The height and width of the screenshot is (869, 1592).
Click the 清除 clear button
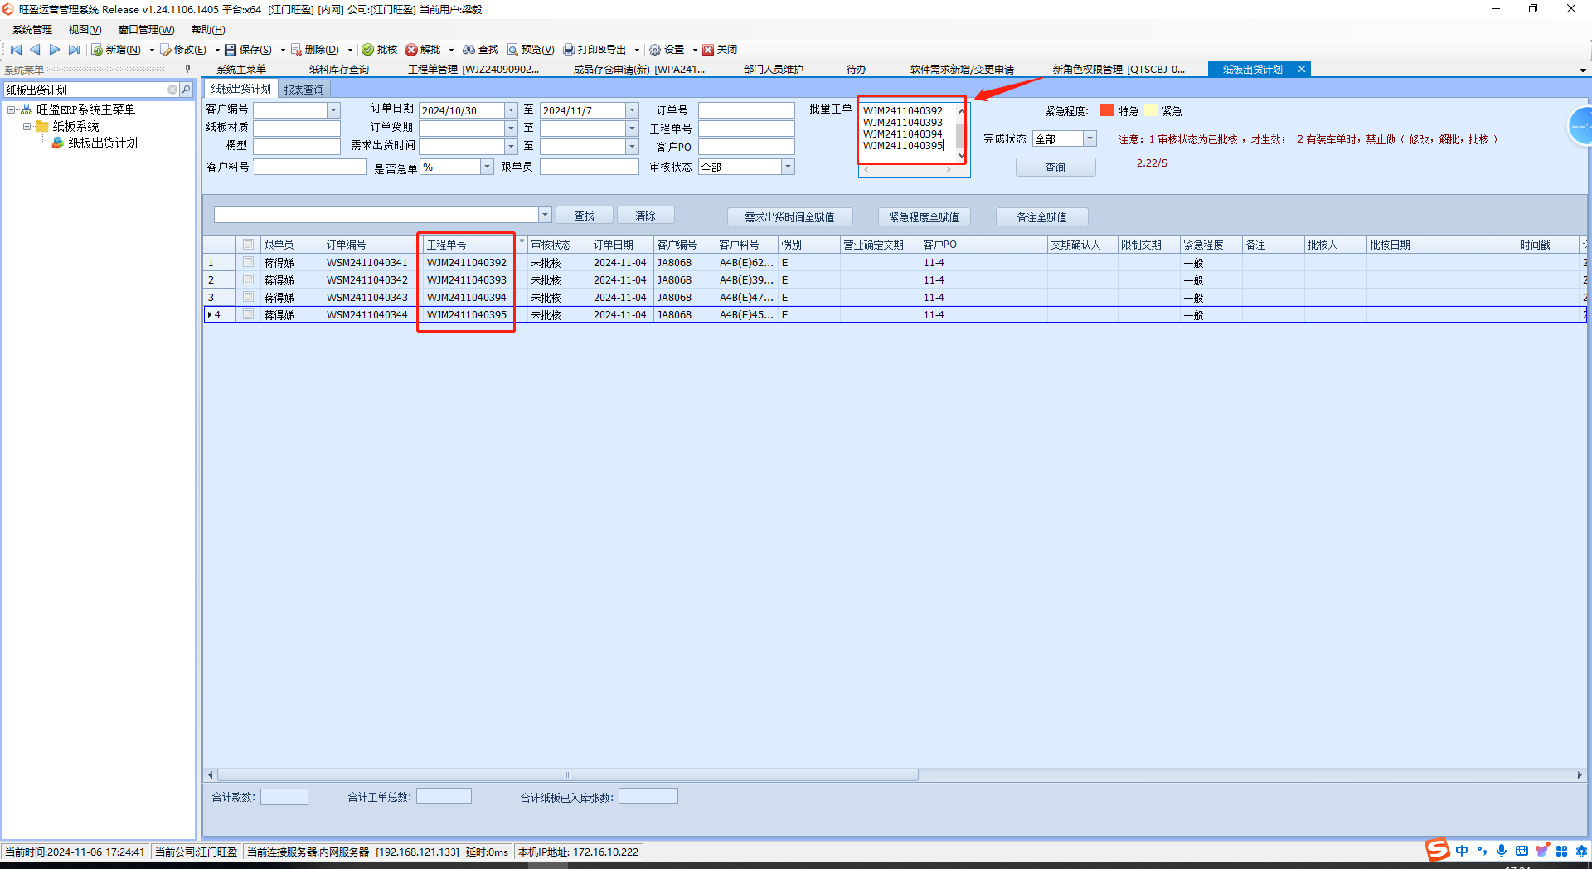pyautogui.click(x=646, y=216)
